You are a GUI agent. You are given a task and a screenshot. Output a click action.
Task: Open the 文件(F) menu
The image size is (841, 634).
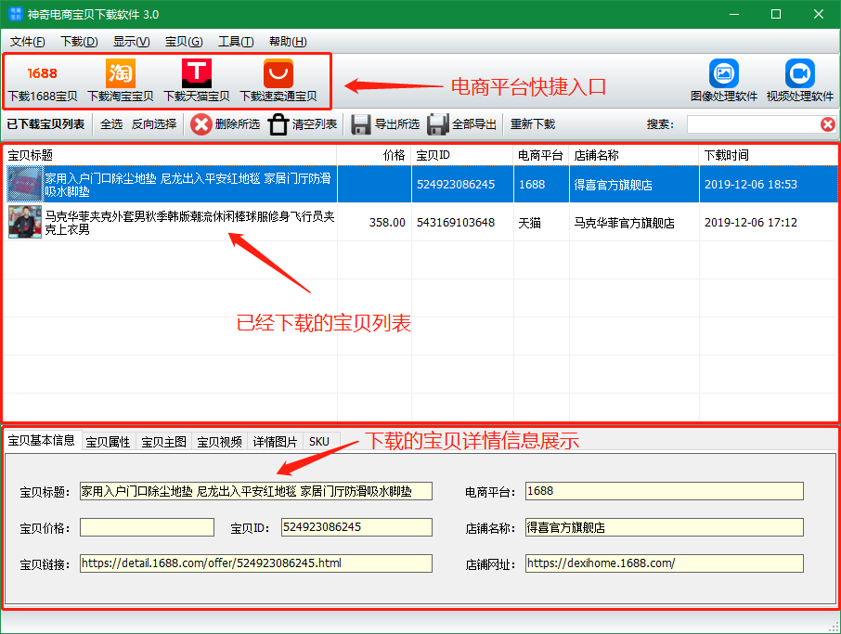coord(27,42)
